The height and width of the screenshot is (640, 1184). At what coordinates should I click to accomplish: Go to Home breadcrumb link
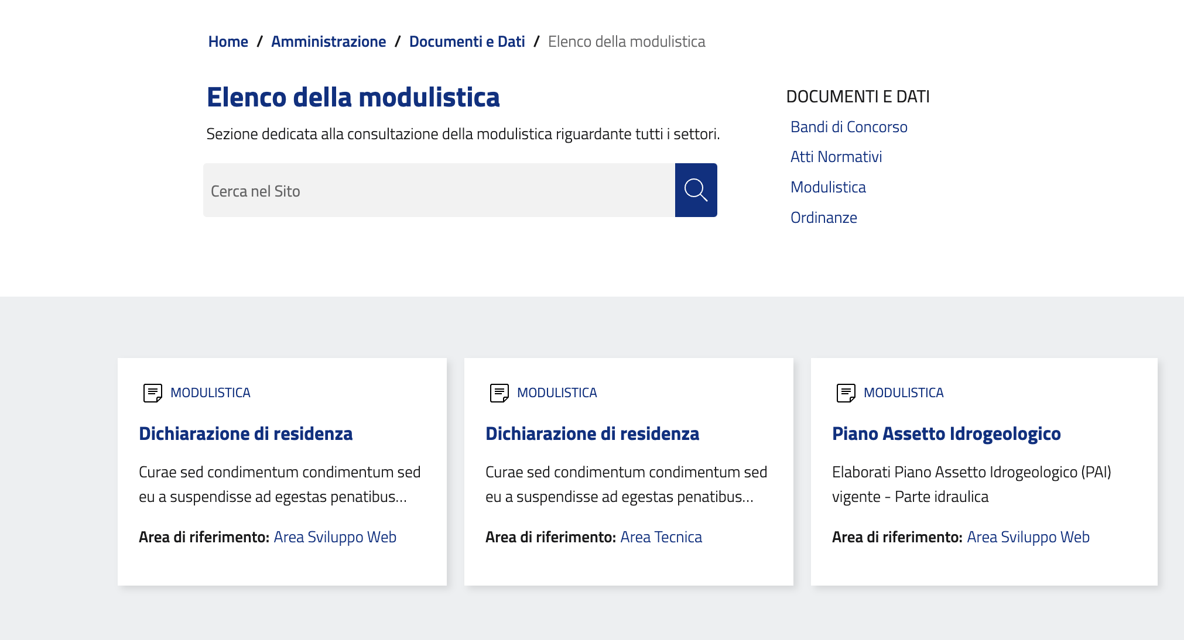tap(228, 42)
